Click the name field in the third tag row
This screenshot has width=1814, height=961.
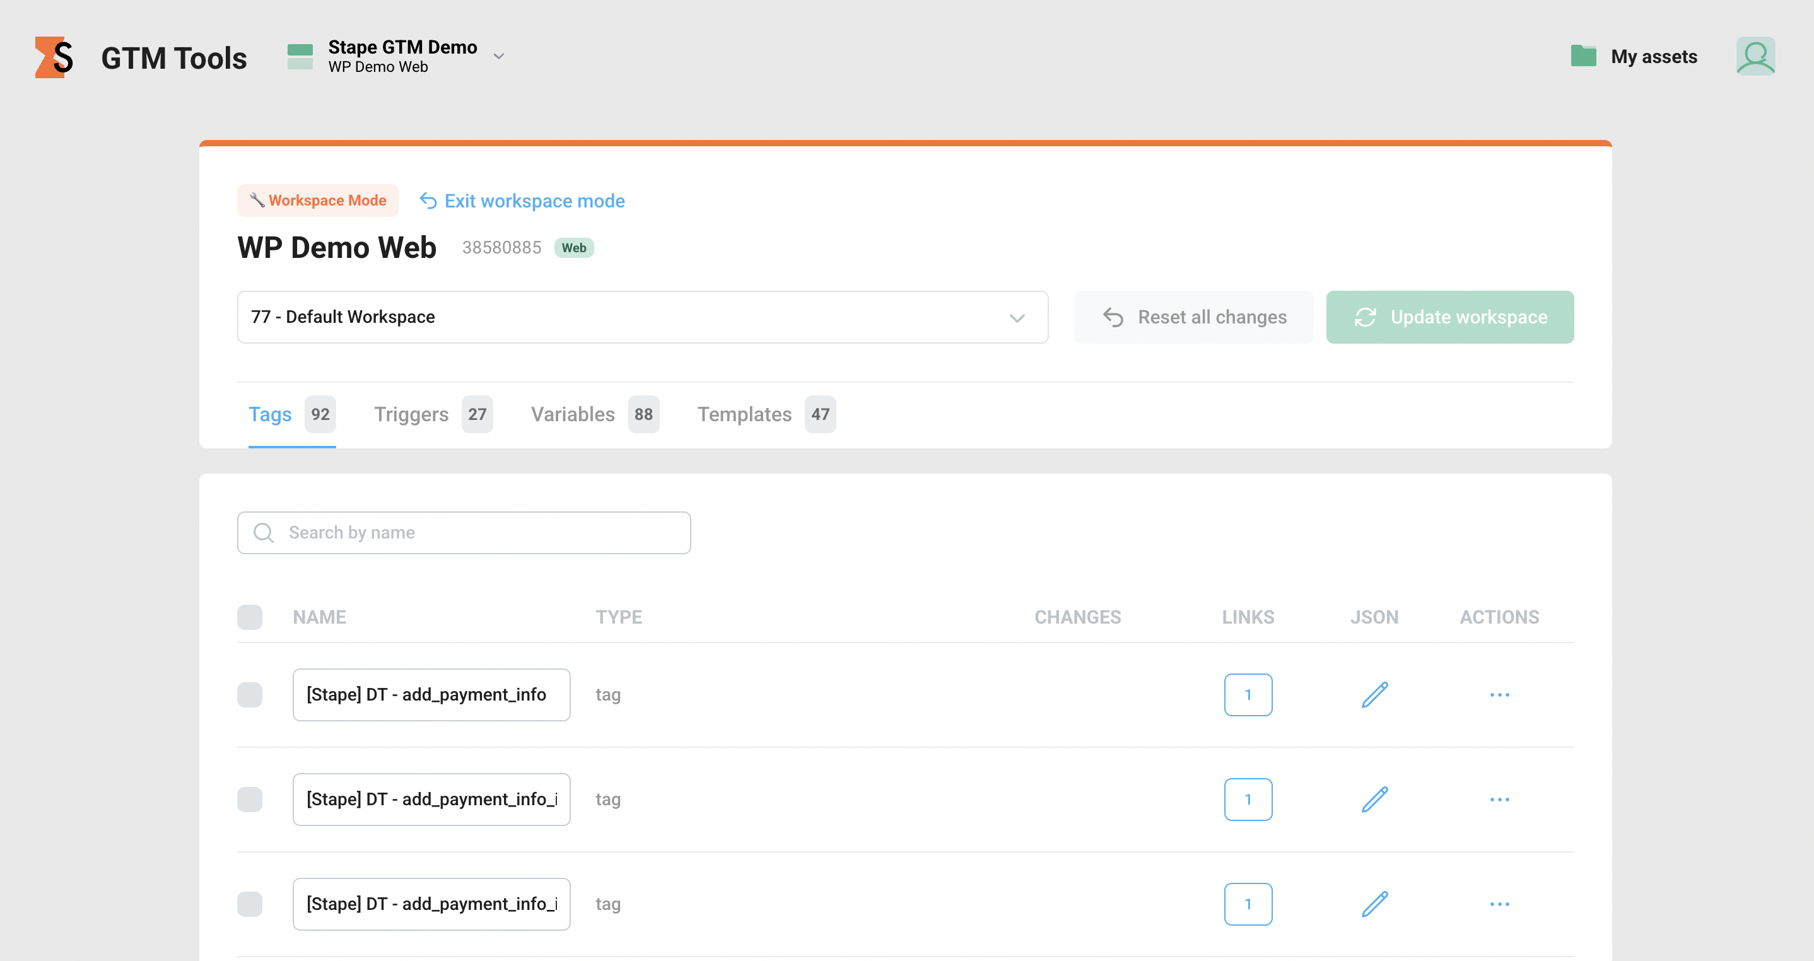tap(431, 905)
